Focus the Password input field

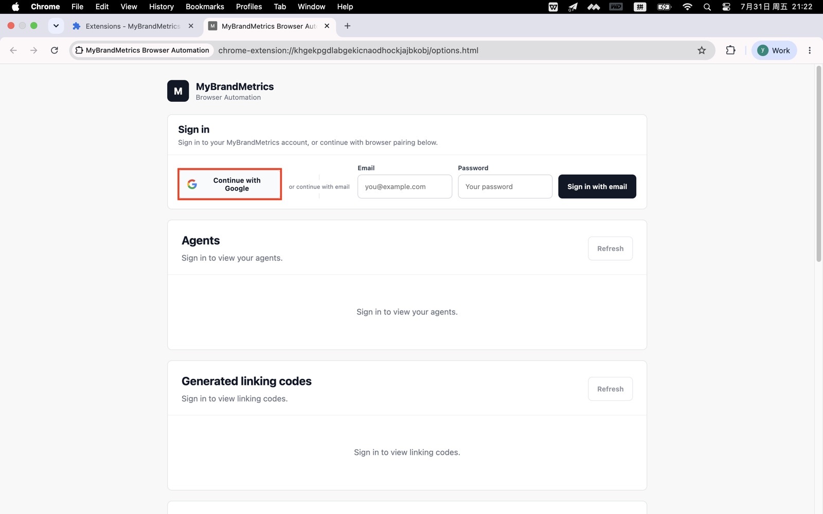[x=505, y=187]
